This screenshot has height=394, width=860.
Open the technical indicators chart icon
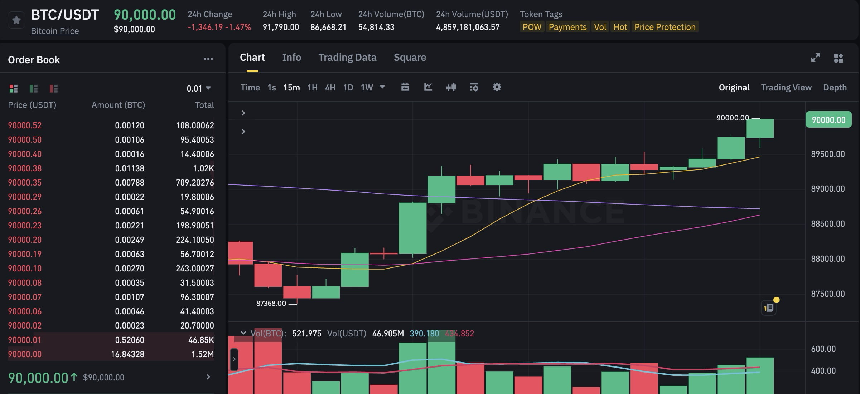[428, 87]
